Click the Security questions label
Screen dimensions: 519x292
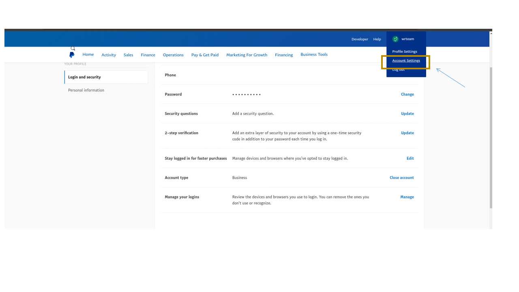click(181, 114)
